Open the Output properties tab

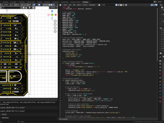tap(160, 64)
